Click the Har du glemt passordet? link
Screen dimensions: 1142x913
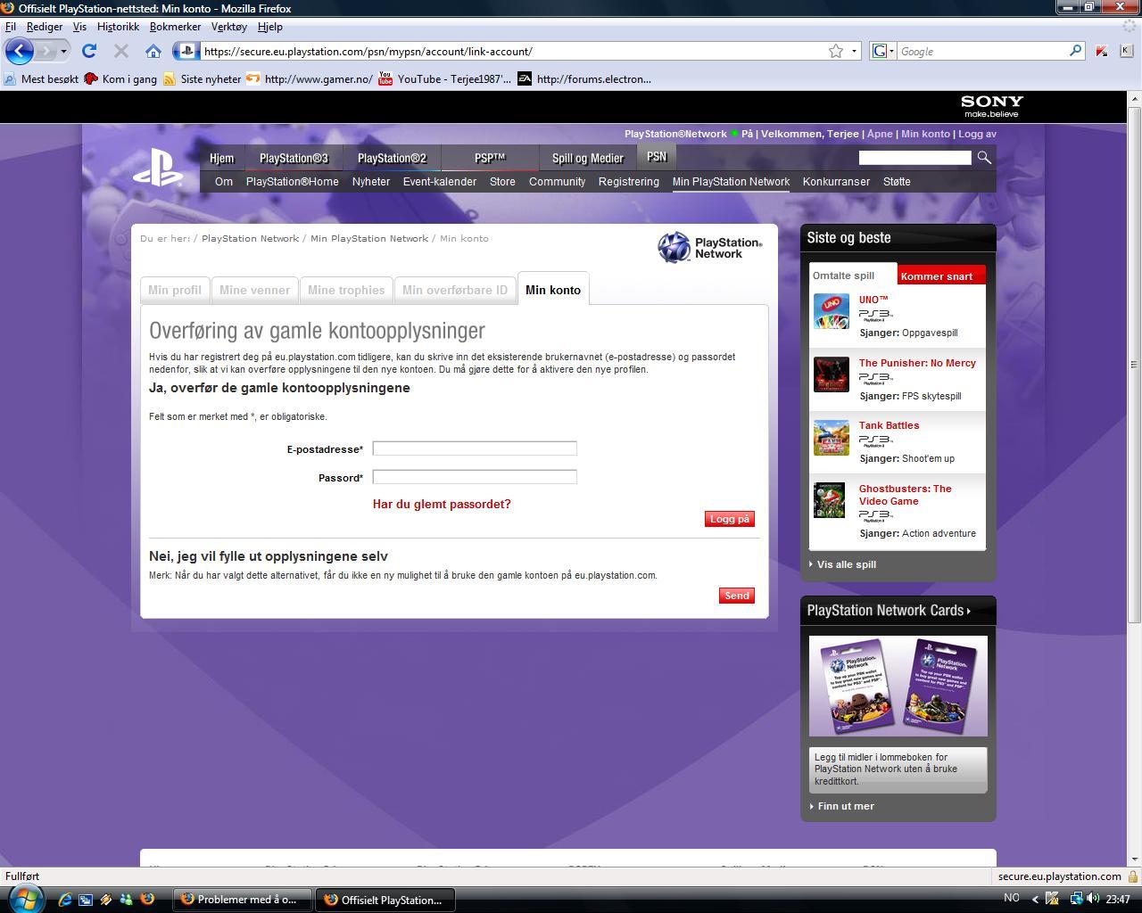442,505
